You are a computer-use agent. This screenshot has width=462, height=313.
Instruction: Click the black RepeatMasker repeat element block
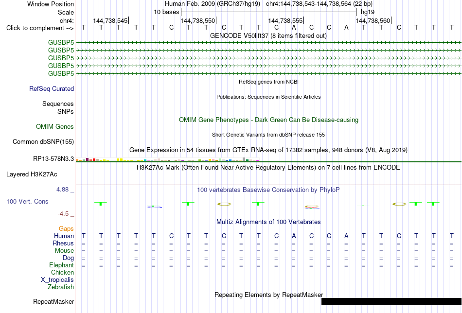pos(391,301)
